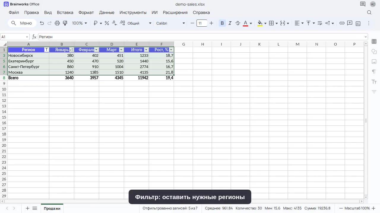The image size is (380, 213).
Task: Decrease decimal places
Action: point(115,23)
